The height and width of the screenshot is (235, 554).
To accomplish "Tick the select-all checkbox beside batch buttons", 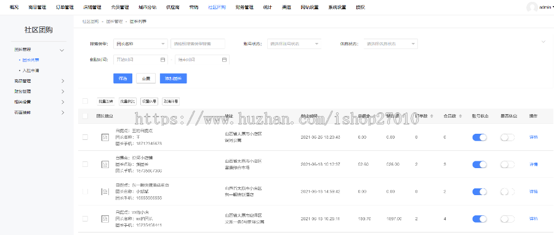I will click(x=85, y=101).
